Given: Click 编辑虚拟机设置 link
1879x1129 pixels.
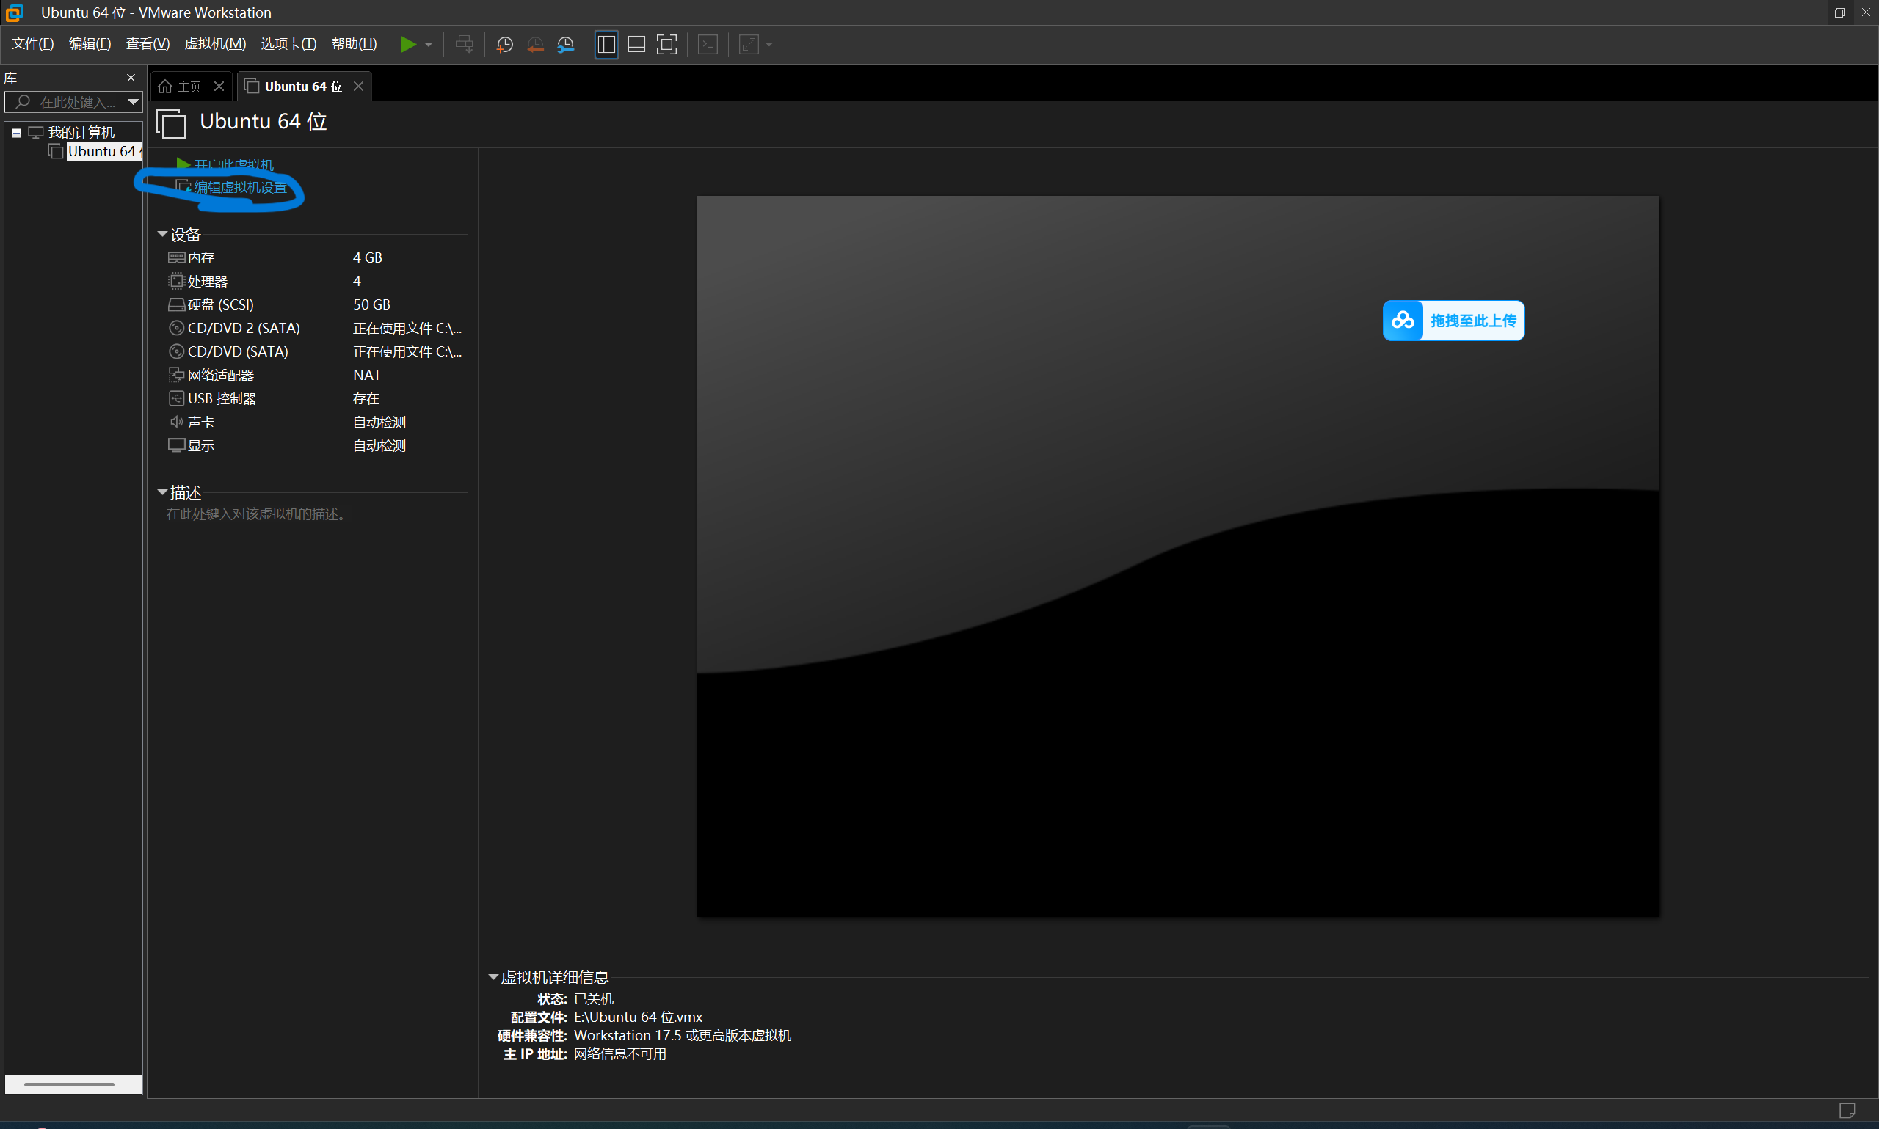Looking at the screenshot, I should [x=241, y=187].
